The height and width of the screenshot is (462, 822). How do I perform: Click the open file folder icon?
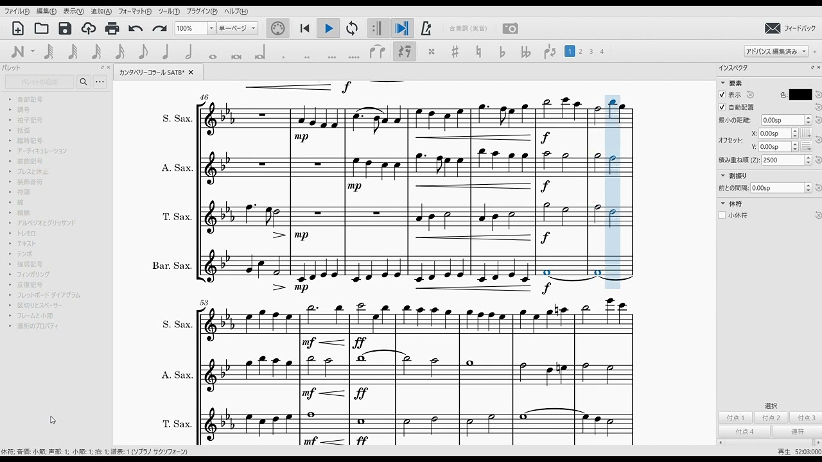click(42, 28)
